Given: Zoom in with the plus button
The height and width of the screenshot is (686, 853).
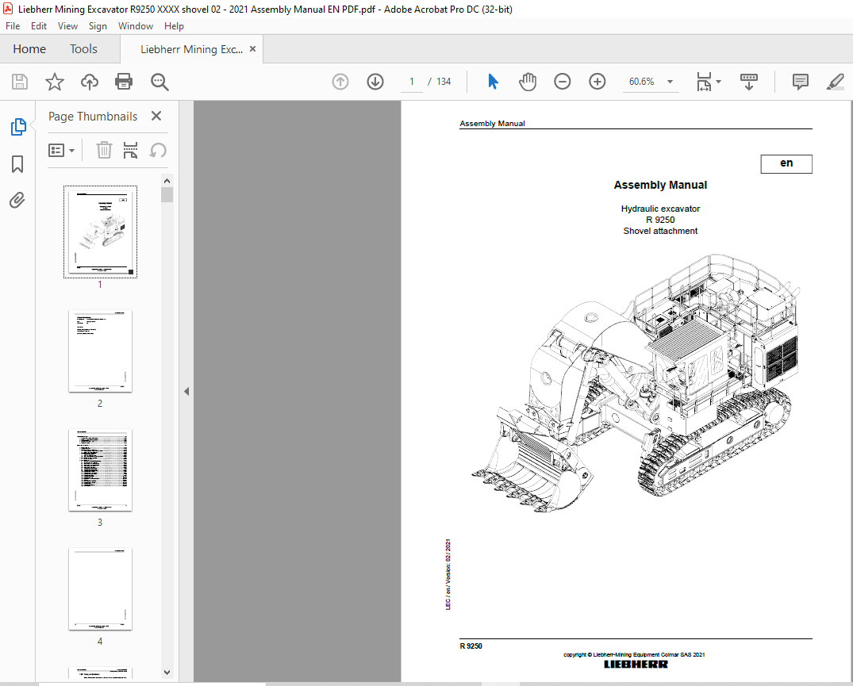Looking at the screenshot, I should 597,82.
